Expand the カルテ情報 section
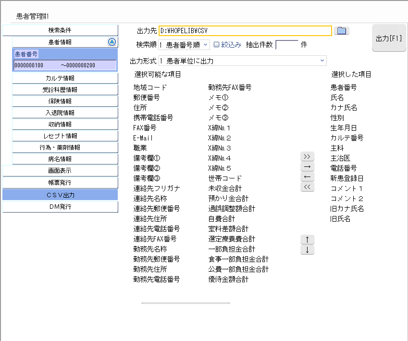The width and height of the screenshot is (408, 341). click(65, 78)
